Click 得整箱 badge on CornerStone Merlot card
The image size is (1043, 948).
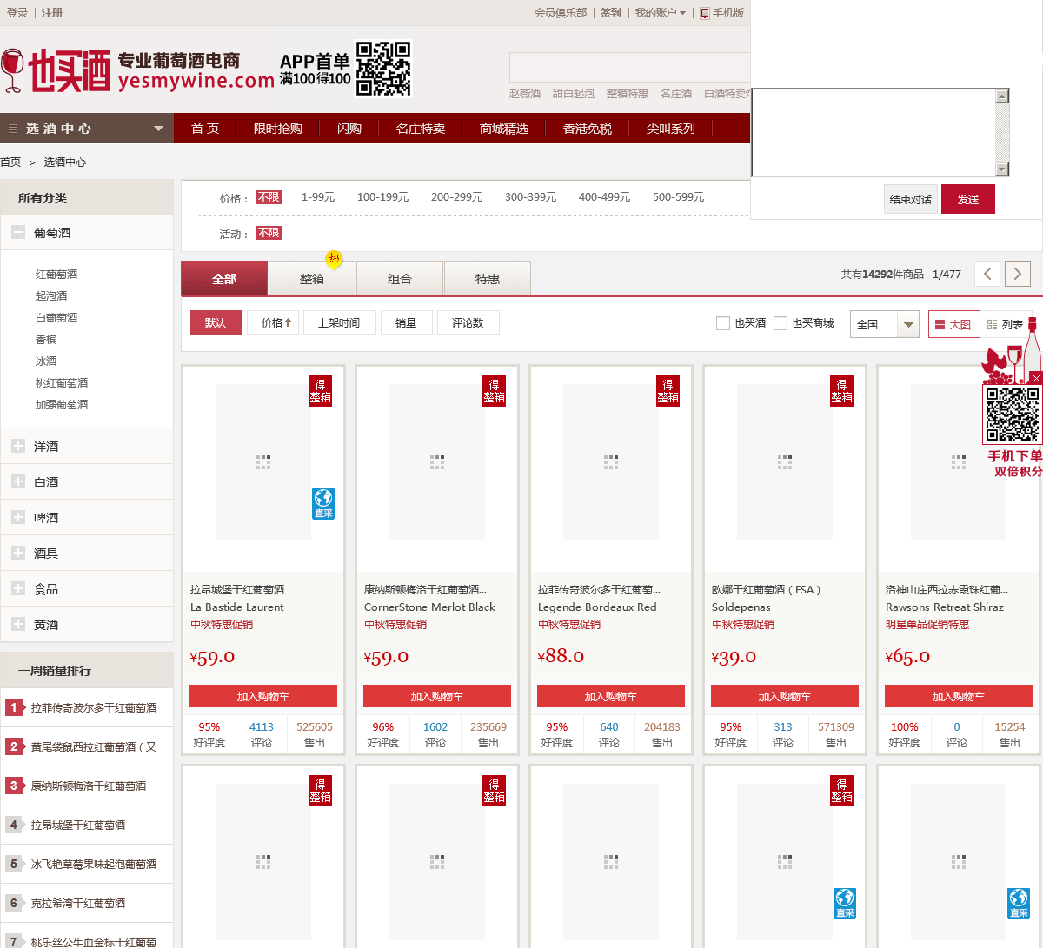(x=495, y=390)
